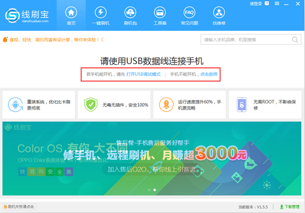Screen dimensions: 305x213
Task: Open the 工具箱 toolbox tab
Action: pyautogui.click(x=160, y=16)
